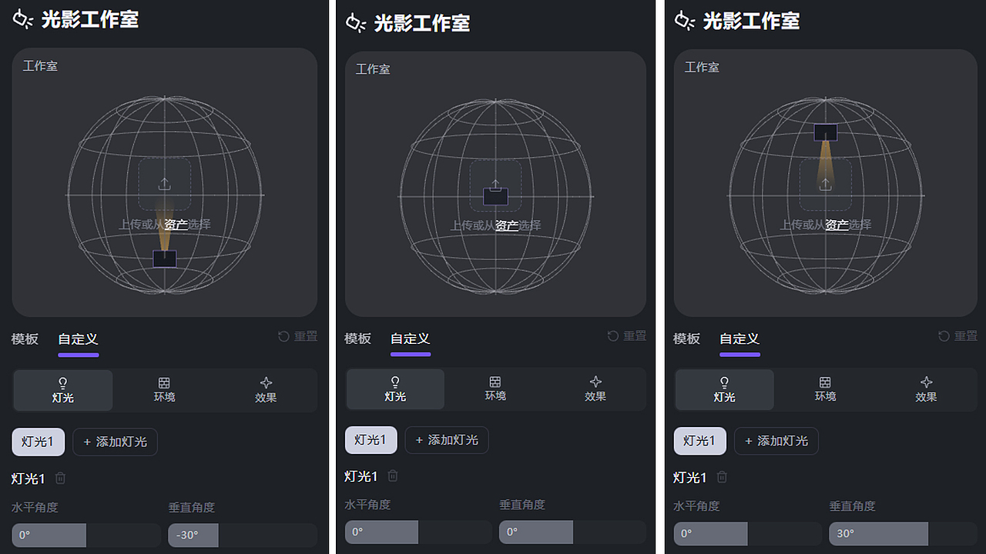Image resolution: width=986 pixels, height=554 pixels.
Task: Click the upload icon in right panel sphere
Action: (825, 184)
